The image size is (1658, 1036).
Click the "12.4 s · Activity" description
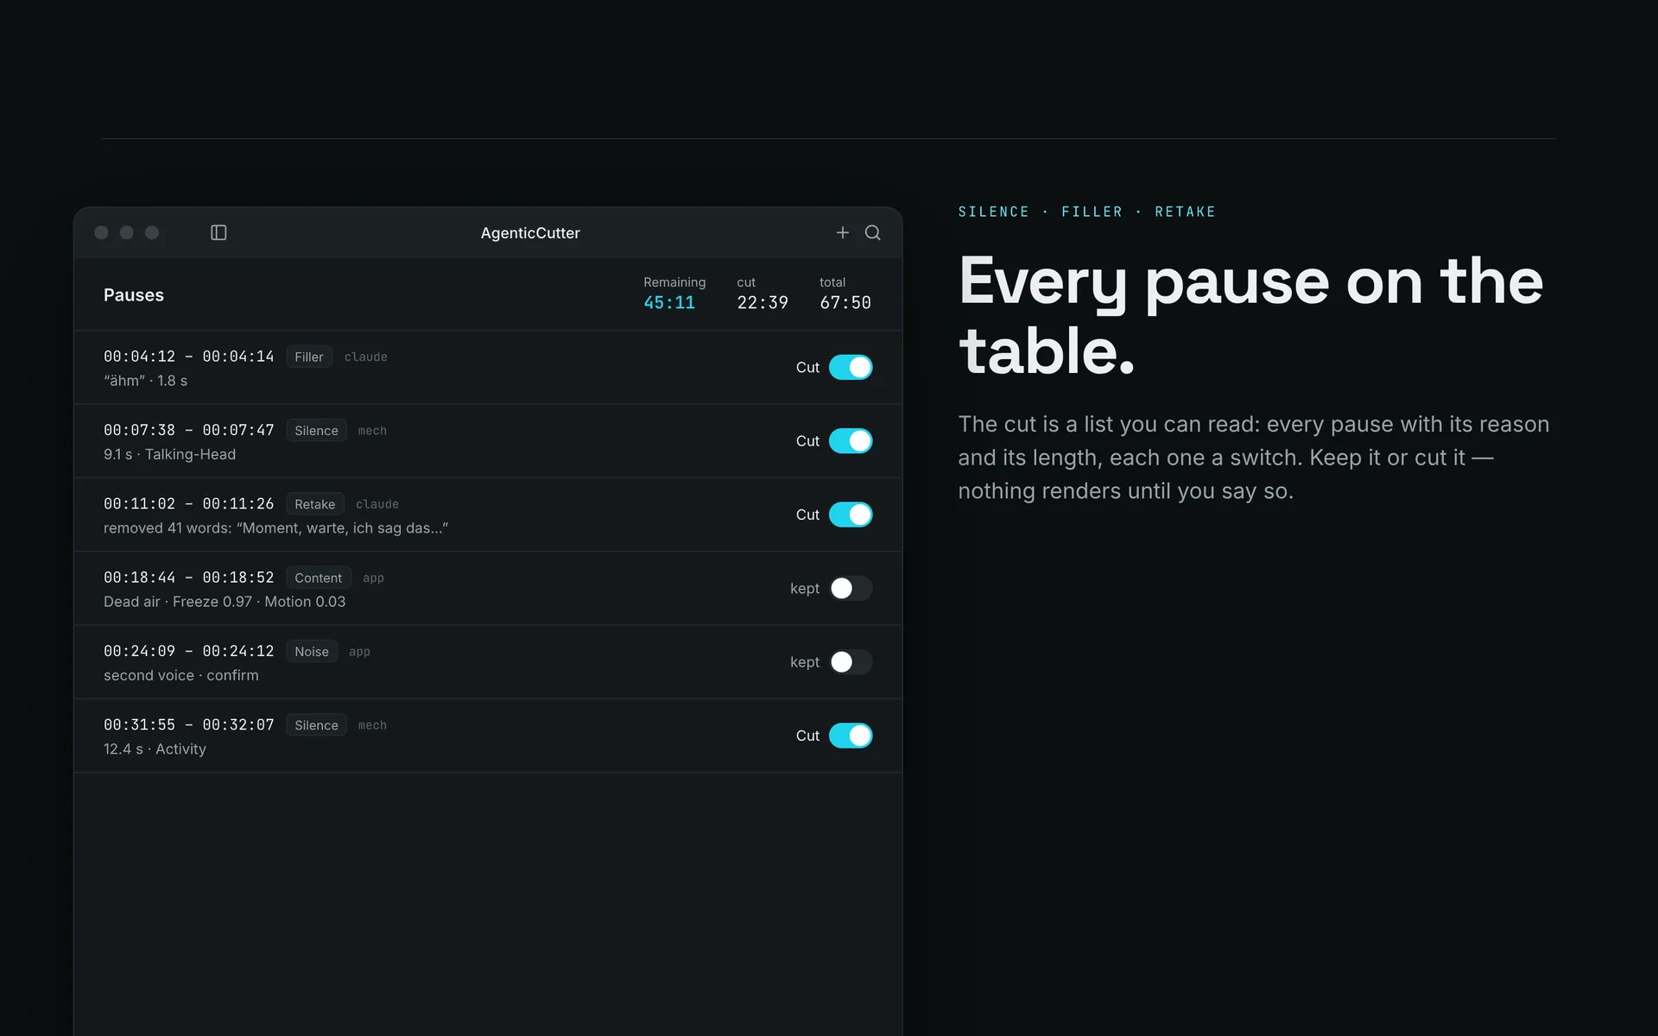point(155,749)
